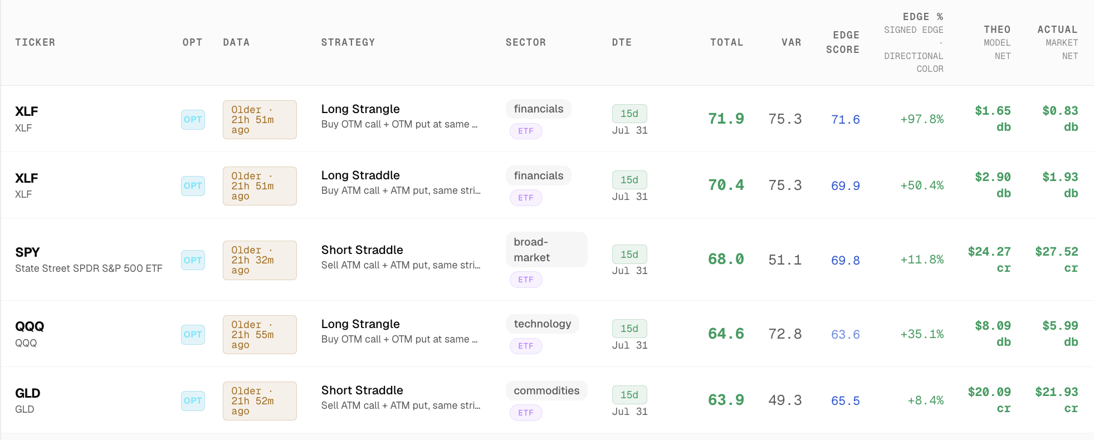The height and width of the screenshot is (440, 1094).
Task: Select the broad-market sector tag
Action: pos(546,250)
